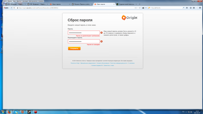Screen dimensions: 203x114
Task: Open the downloads arrow icon
Action: (x=187, y=8)
